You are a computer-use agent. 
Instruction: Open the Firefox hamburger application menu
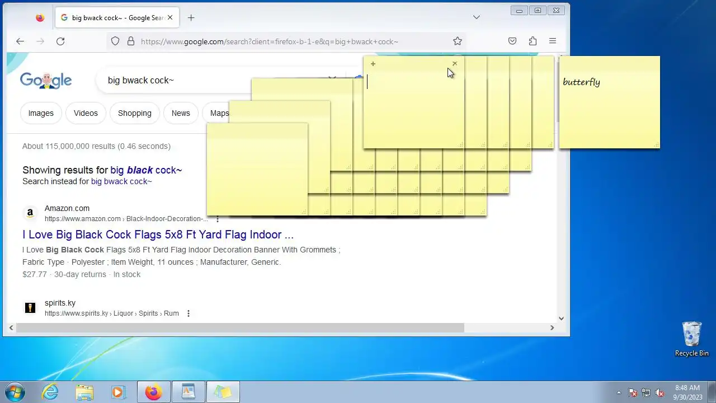[553, 41]
